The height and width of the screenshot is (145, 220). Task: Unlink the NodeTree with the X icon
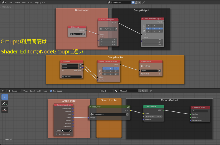pos(139,2)
